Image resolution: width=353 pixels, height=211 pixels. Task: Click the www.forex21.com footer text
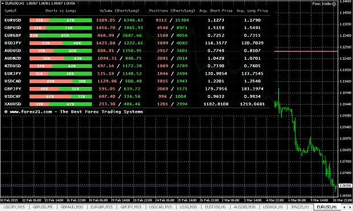(x=74, y=111)
